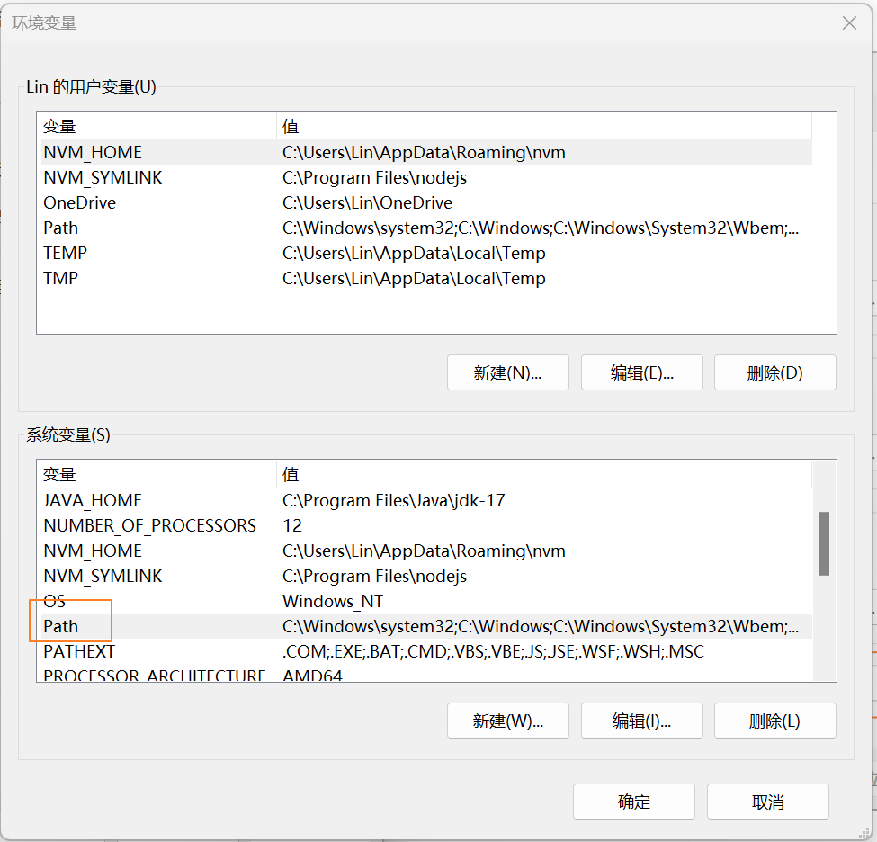Viewport: 877px width, 842px height.
Task: Select Path in the system variables list
Action: [61, 626]
